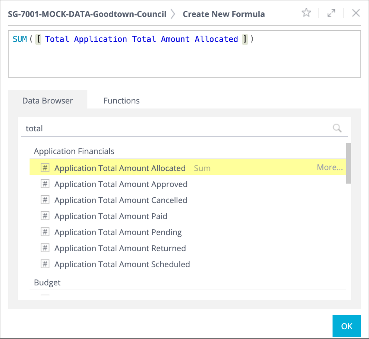Viewport: 369px width, 339px height.
Task: Switch to the Functions tab
Action: click(x=122, y=100)
